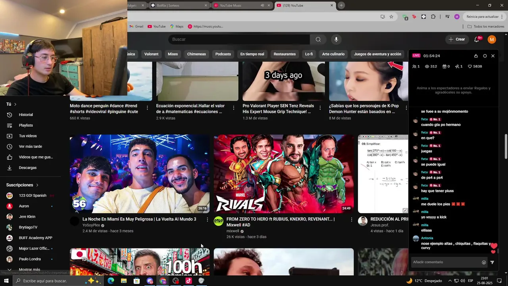Open Chrome three-dot menu next to Reinicia
This screenshot has width=508, height=286.
tap(502, 17)
